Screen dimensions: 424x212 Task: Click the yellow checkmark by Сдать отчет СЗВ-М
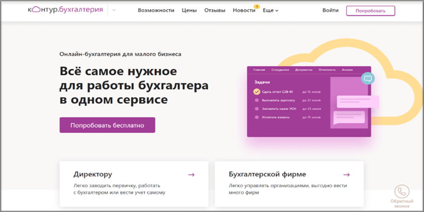click(x=257, y=92)
